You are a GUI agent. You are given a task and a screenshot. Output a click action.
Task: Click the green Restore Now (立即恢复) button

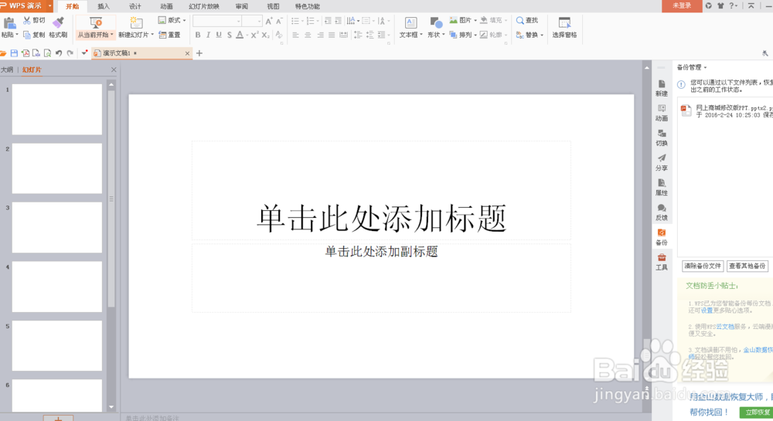(756, 413)
